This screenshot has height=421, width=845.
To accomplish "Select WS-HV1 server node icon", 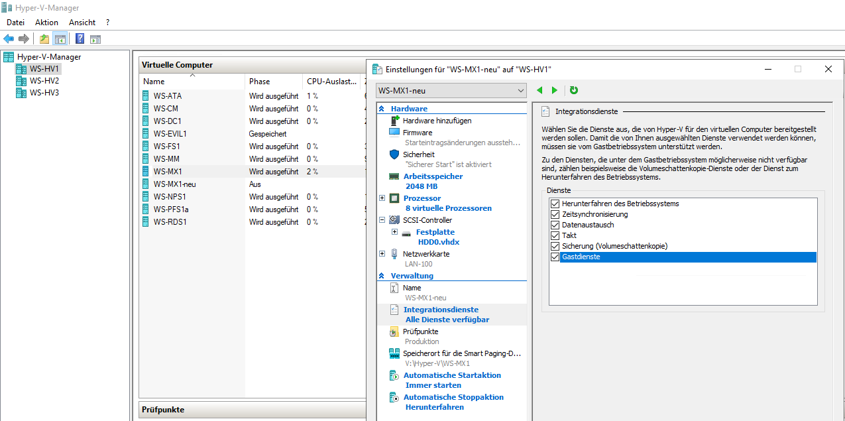I will (21, 69).
